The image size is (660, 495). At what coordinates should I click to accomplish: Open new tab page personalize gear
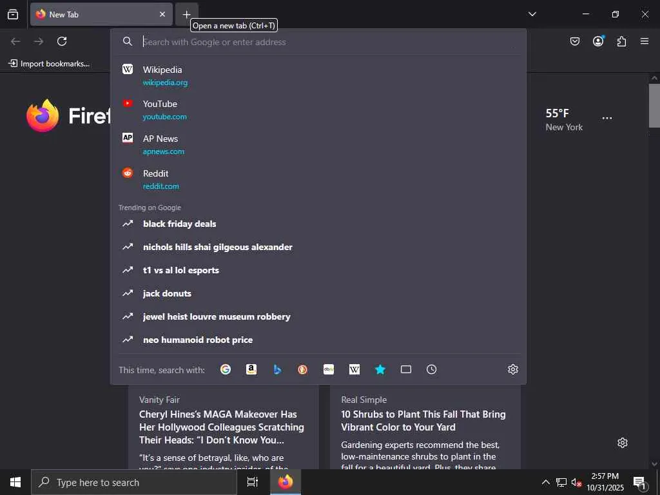[623, 443]
